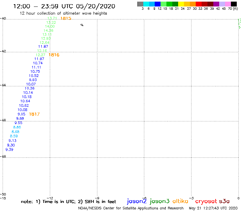This screenshot has height=211, width=241.
Task: Click the wave height value 9.55
Action: [x=19, y=123]
